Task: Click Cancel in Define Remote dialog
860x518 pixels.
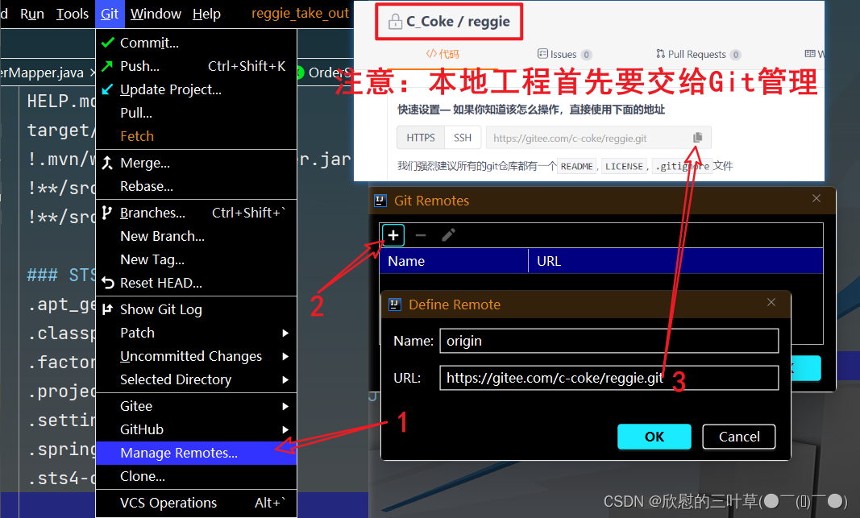Action: click(739, 437)
